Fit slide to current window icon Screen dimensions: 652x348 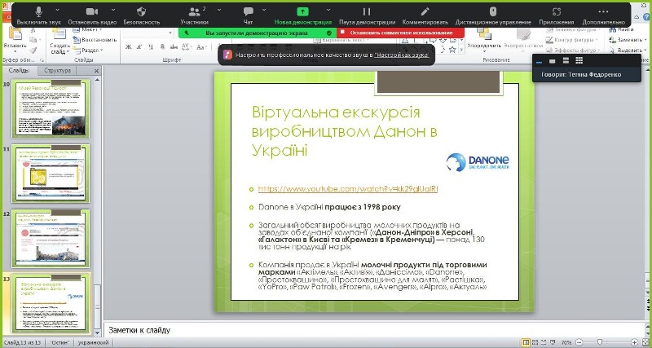coord(645,342)
